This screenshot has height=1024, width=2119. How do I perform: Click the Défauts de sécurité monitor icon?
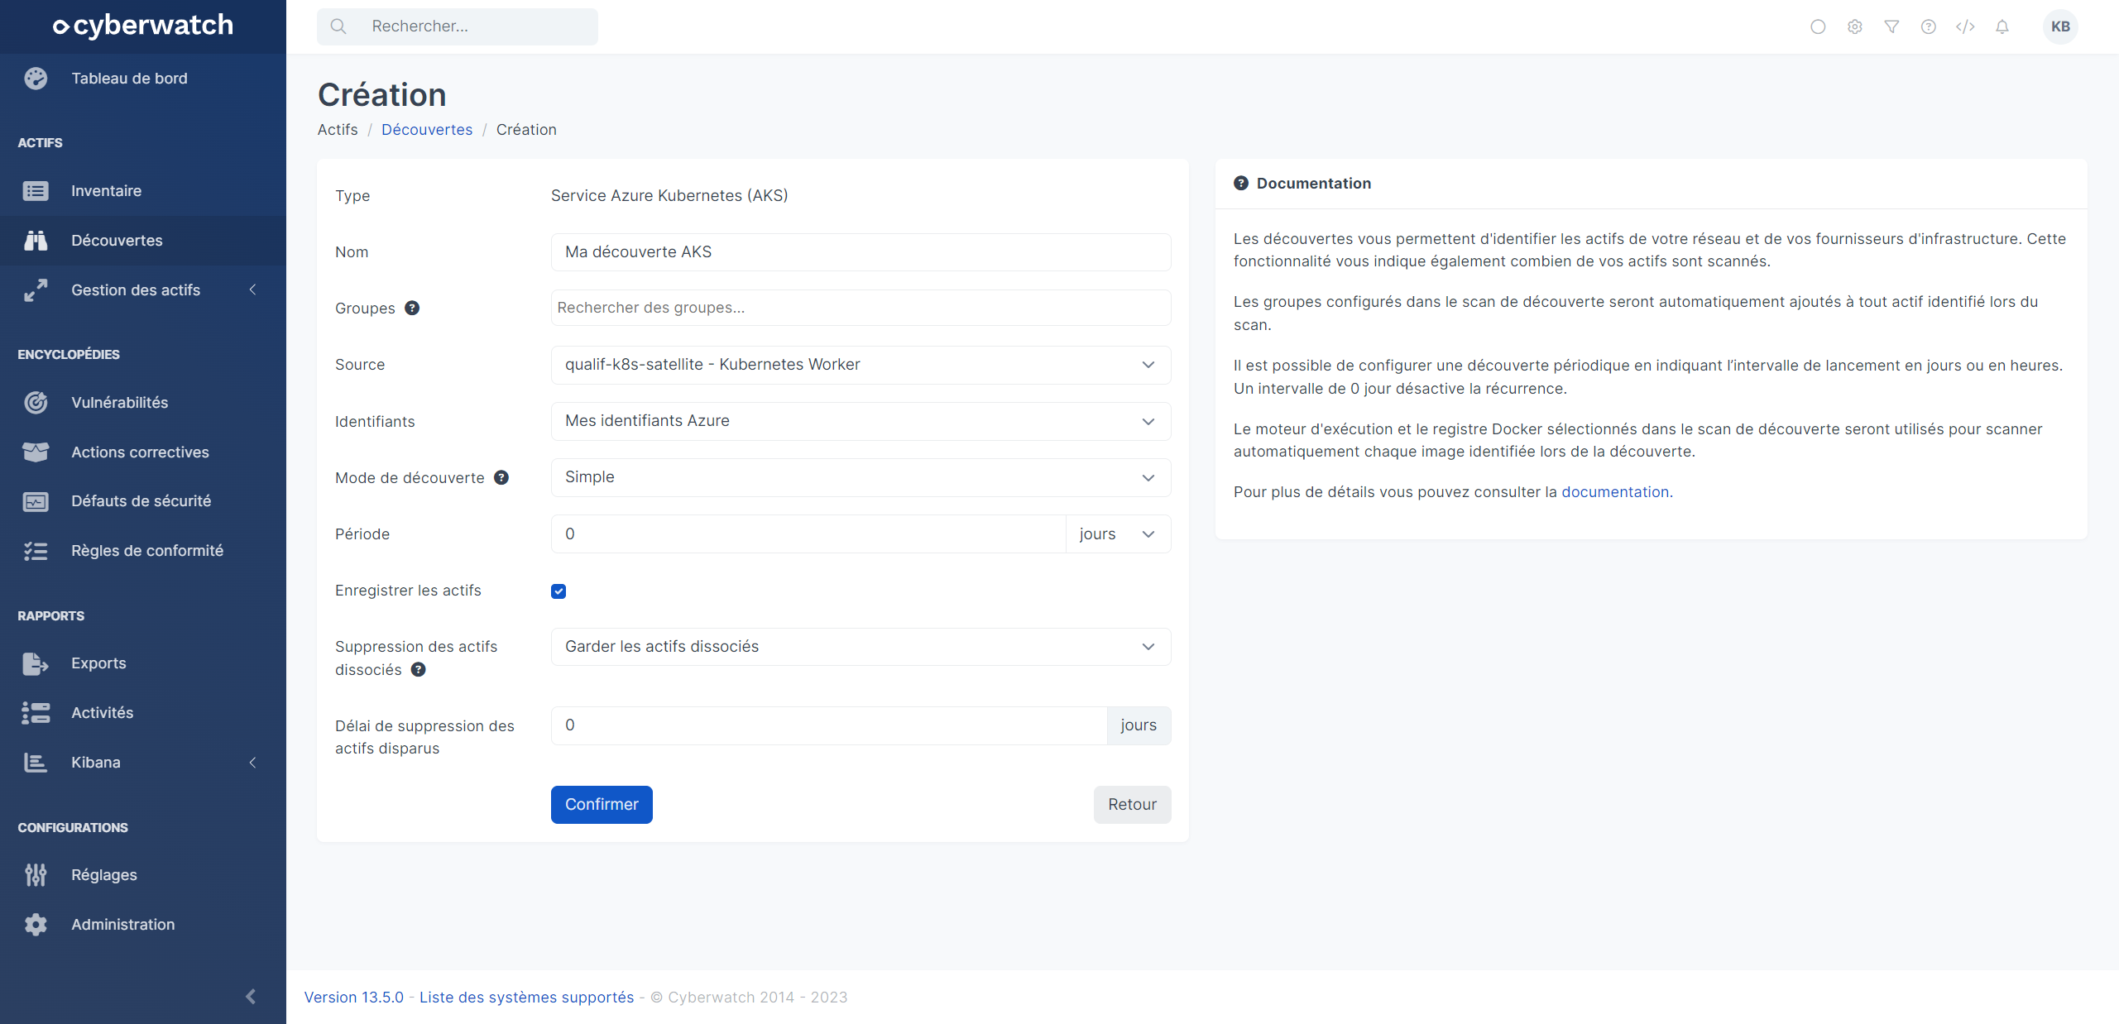[x=36, y=501]
